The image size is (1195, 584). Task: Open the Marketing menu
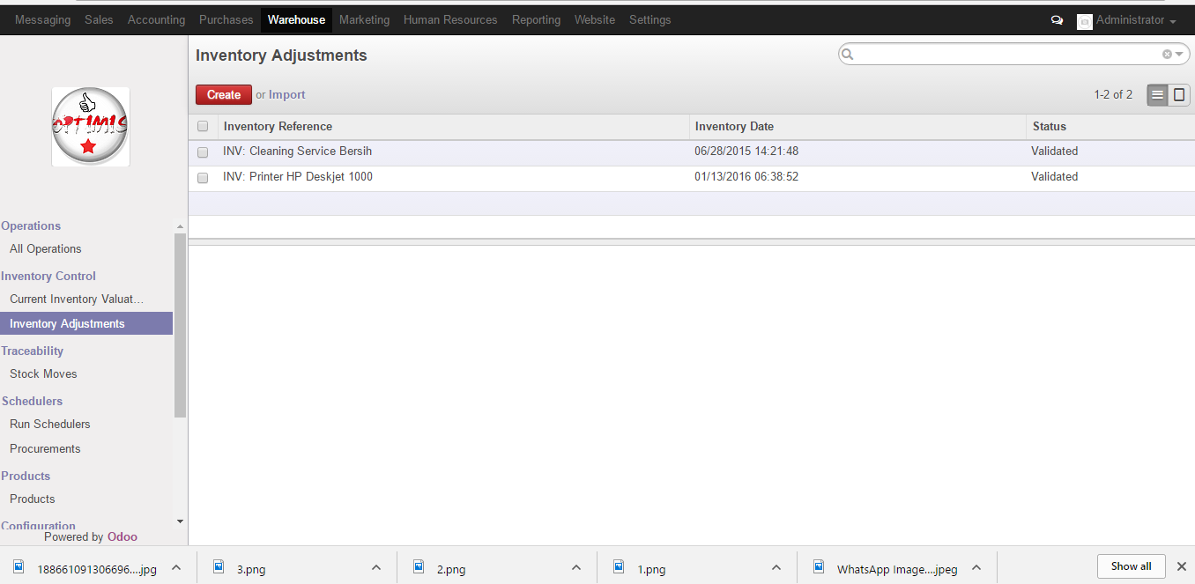(x=364, y=19)
